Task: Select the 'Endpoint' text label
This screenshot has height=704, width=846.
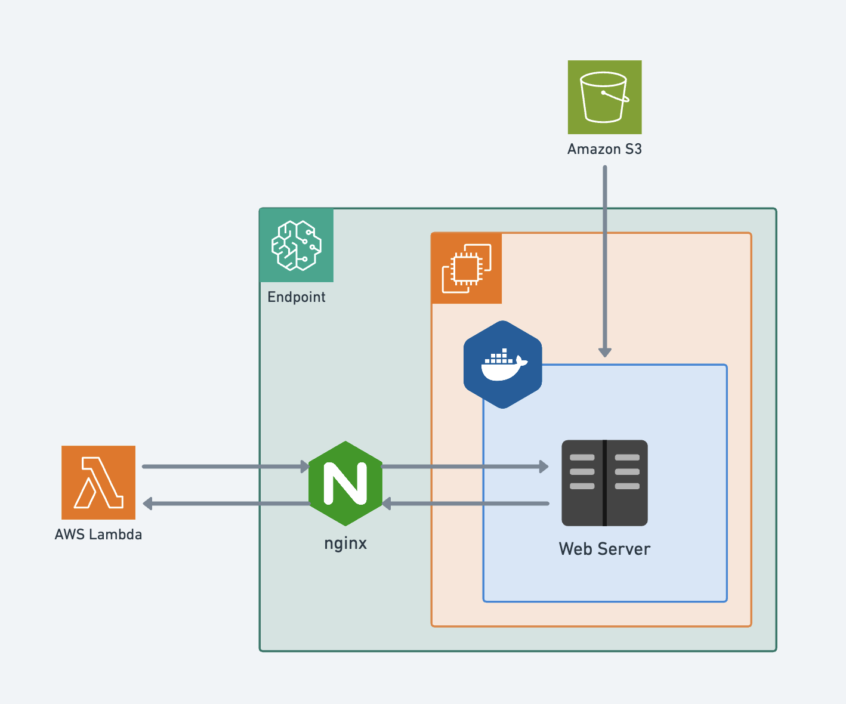Action: pos(297,297)
